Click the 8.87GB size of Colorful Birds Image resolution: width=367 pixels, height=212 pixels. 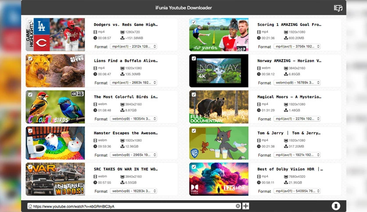[131, 110]
